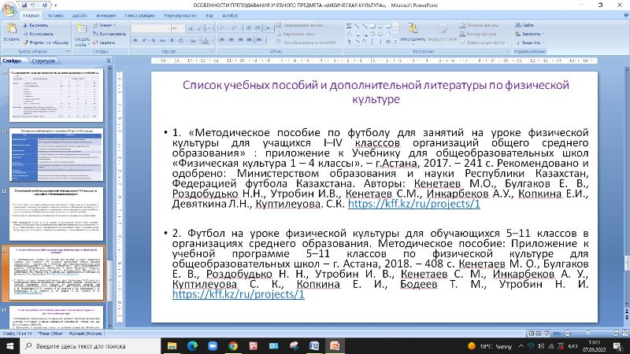Open the Arrange (Упорядочить) button
The width and height of the screenshot is (630, 354).
[x=413, y=32]
